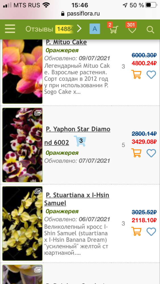View the pink-orange Mituo Cake thumbnail

[22, 71]
